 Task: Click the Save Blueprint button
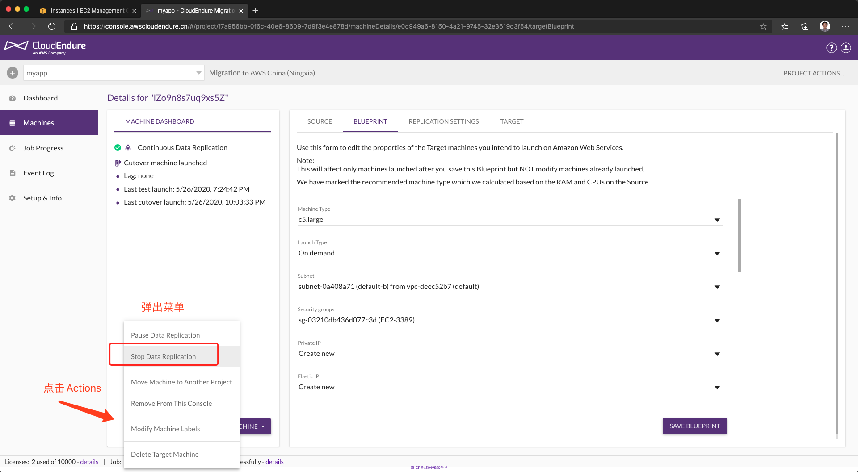tap(694, 426)
